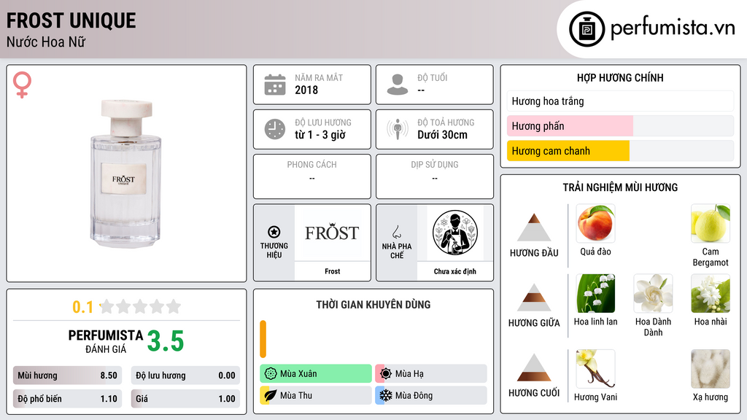This screenshot has height=420, width=747.
Task: Click the Hương hoa trắng accord bar
Action: point(620,101)
